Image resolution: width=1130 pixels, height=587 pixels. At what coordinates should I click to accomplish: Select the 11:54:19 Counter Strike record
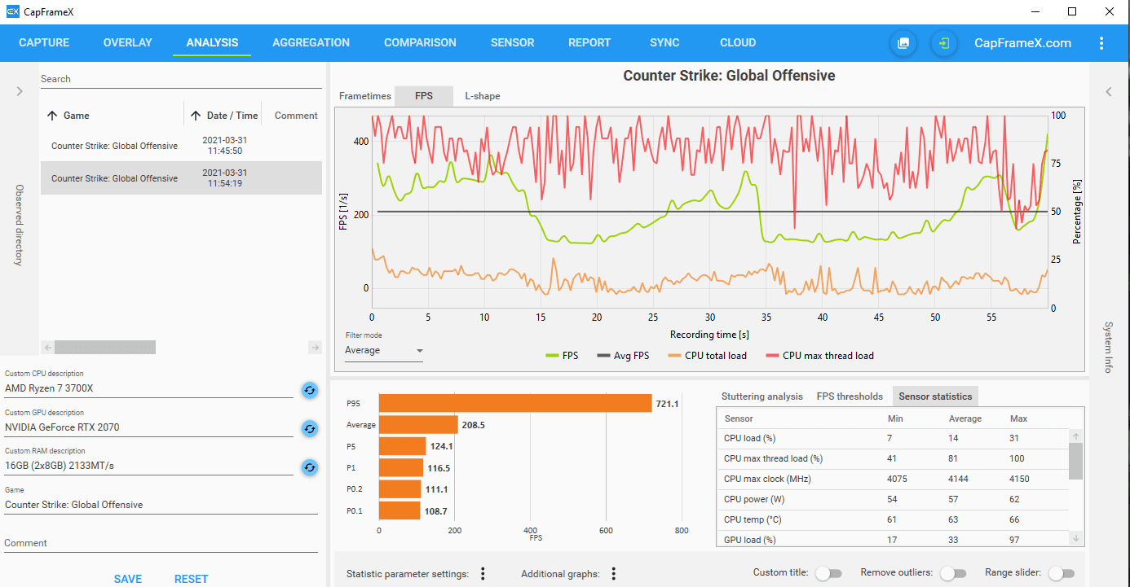tap(181, 178)
